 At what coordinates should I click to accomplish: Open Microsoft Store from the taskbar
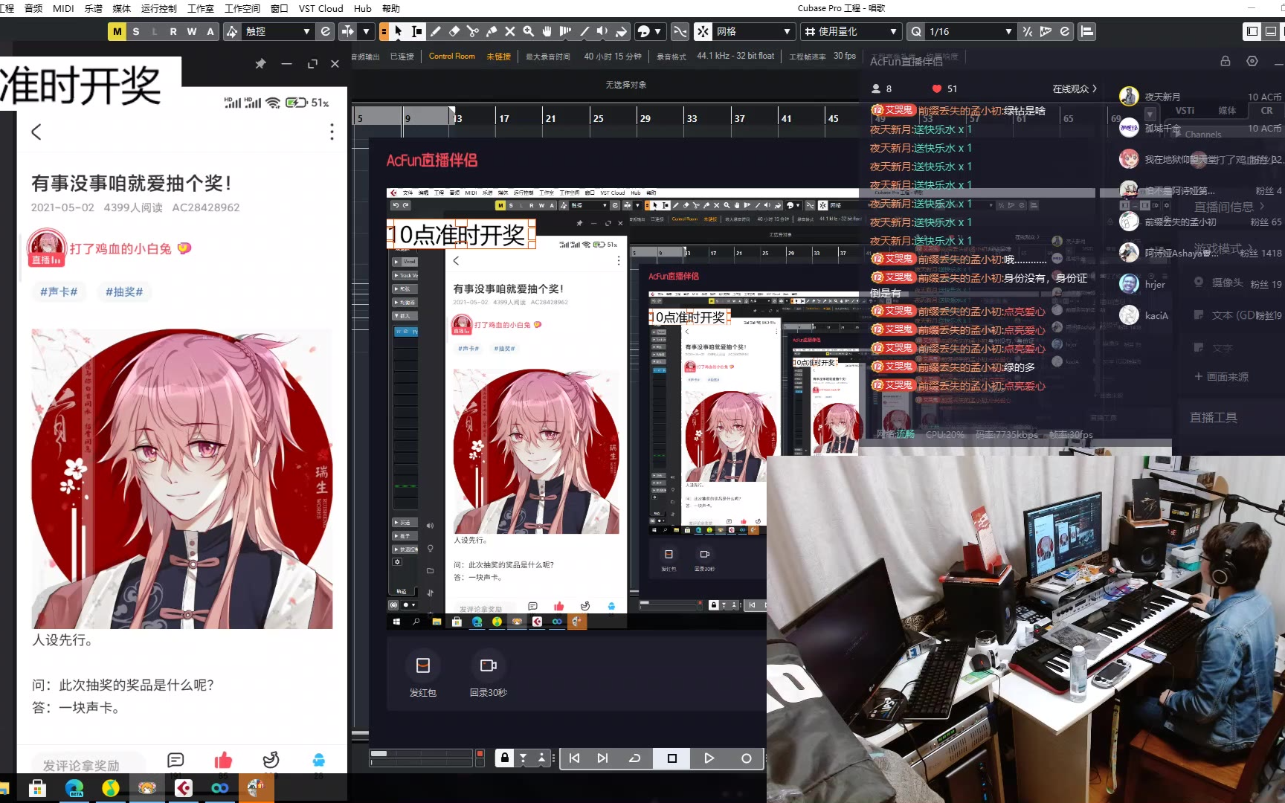click(x=37, y=787)
